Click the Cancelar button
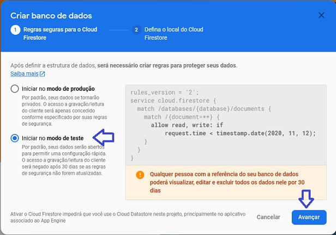The width and height of the screenshot is (336, 235). tap(268, 217)
